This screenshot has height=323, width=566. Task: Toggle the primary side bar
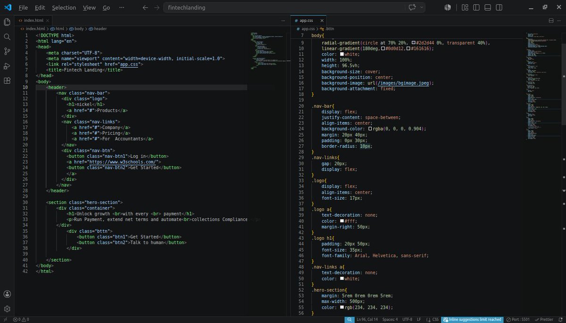tap(476, 8)
